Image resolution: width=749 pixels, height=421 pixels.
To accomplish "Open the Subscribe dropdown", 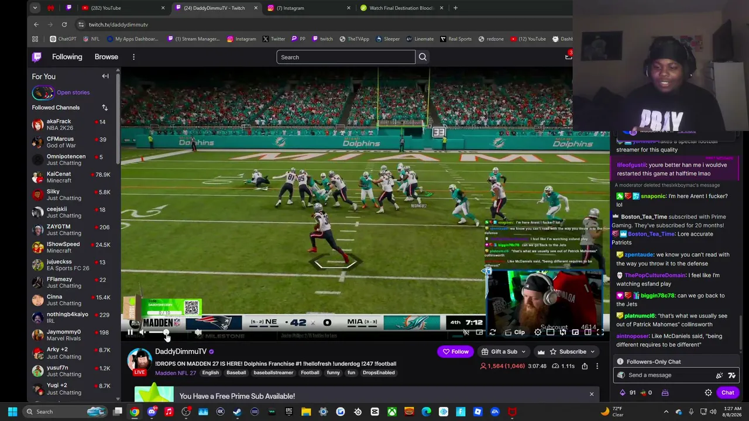I will 566,351.
